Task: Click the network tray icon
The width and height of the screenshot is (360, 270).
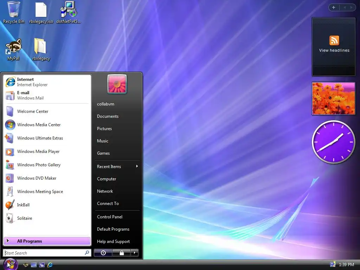Action: tap(333, 264)
